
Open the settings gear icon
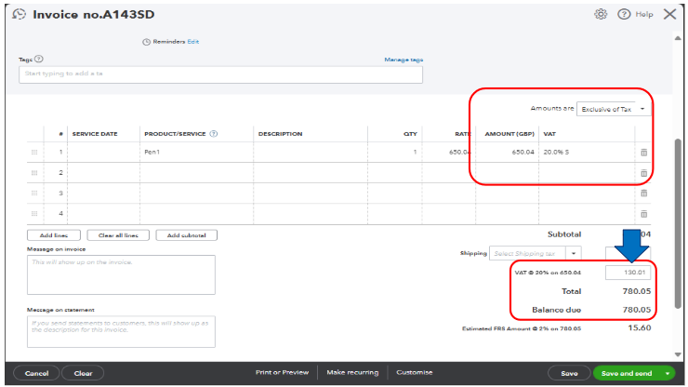click(x=601, y=14)
